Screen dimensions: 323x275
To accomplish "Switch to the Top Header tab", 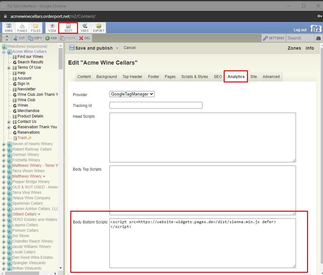I will tap(132, 77).
